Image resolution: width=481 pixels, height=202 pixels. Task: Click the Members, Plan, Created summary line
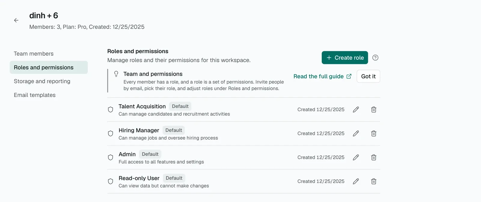point(87,27)
